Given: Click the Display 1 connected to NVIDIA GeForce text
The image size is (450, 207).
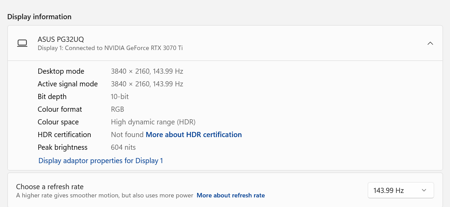Looking at the screenshot, I should click(110, 48).
